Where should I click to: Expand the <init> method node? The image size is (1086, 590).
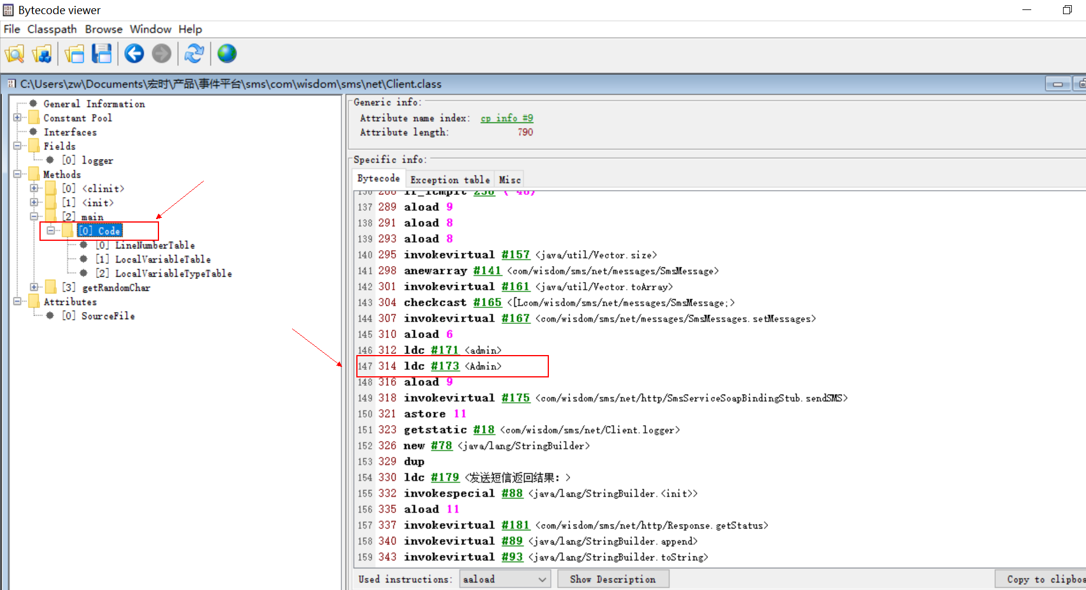click(x=34, y=203)
